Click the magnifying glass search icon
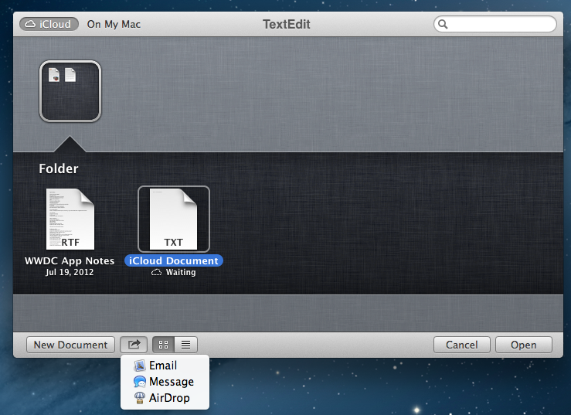 click(x=443, y=24)
